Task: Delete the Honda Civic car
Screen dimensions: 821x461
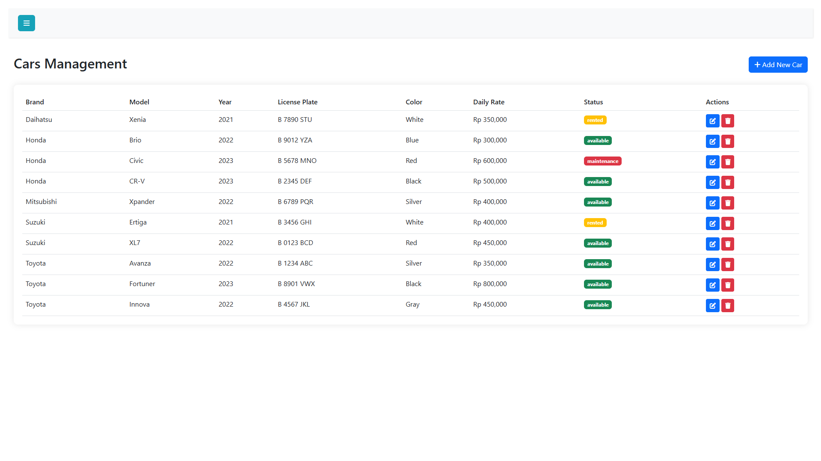Action: click(728, 162)
